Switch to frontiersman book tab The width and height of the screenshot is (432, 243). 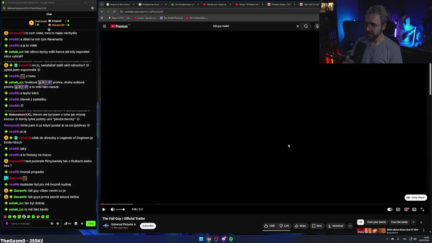point(153,4)
